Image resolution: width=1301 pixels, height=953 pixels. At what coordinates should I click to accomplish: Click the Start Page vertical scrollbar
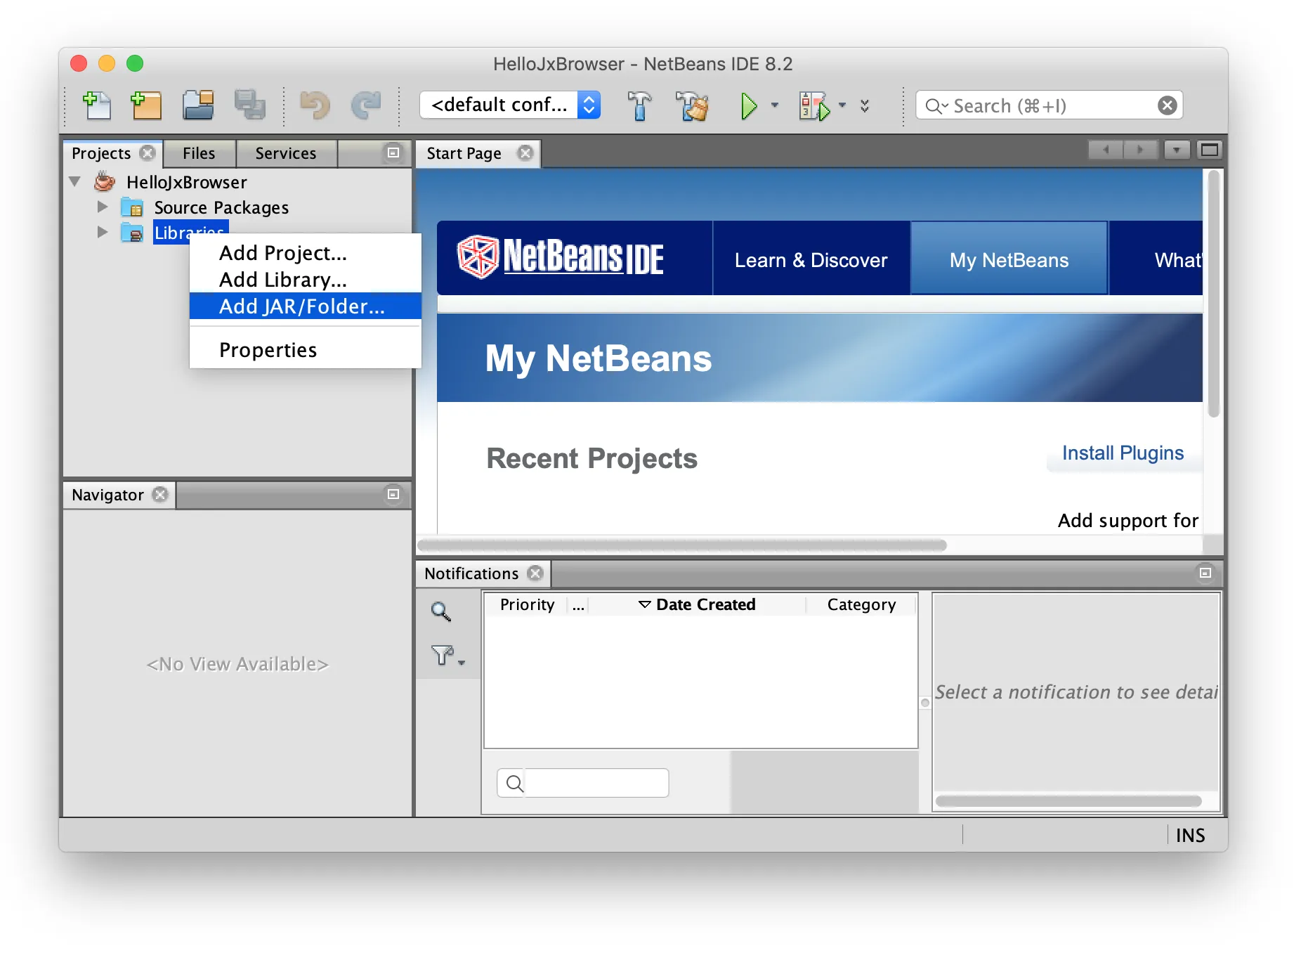(x=1213, y=295)
